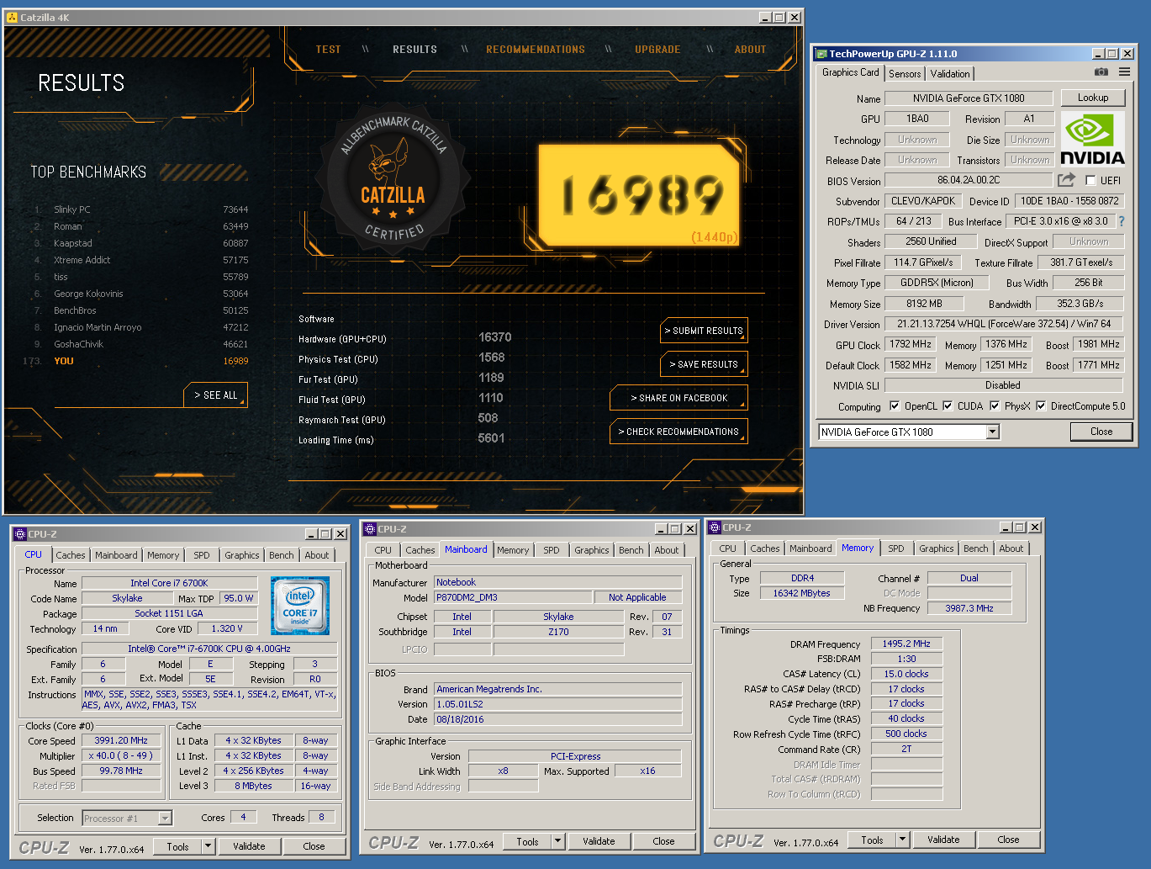The image size is (1151, 869).
Task: Expand Tools dropdown arrow in CPU-Z Mainboard window
Action: 557,841
